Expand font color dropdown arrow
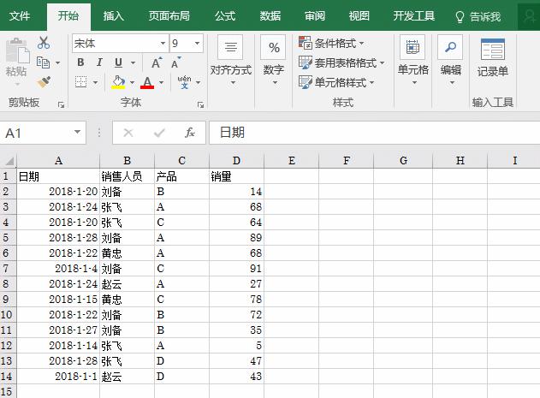Image resolution: width=540 pixels, height=398 pixels. click(161, 82)
